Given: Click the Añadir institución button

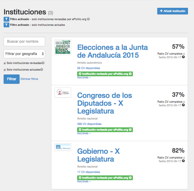Looking at the screenshot, I should 173,11.
